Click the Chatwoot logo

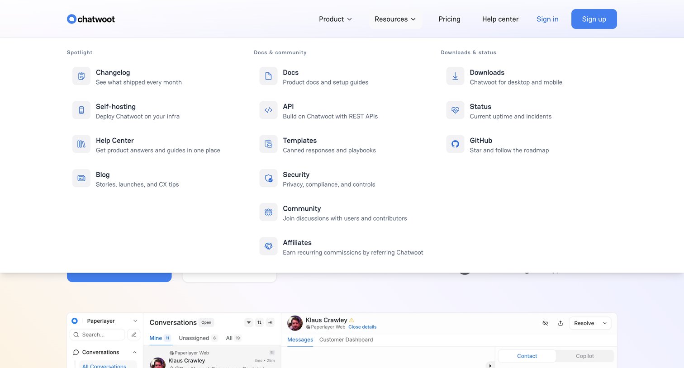pos(91,19)
